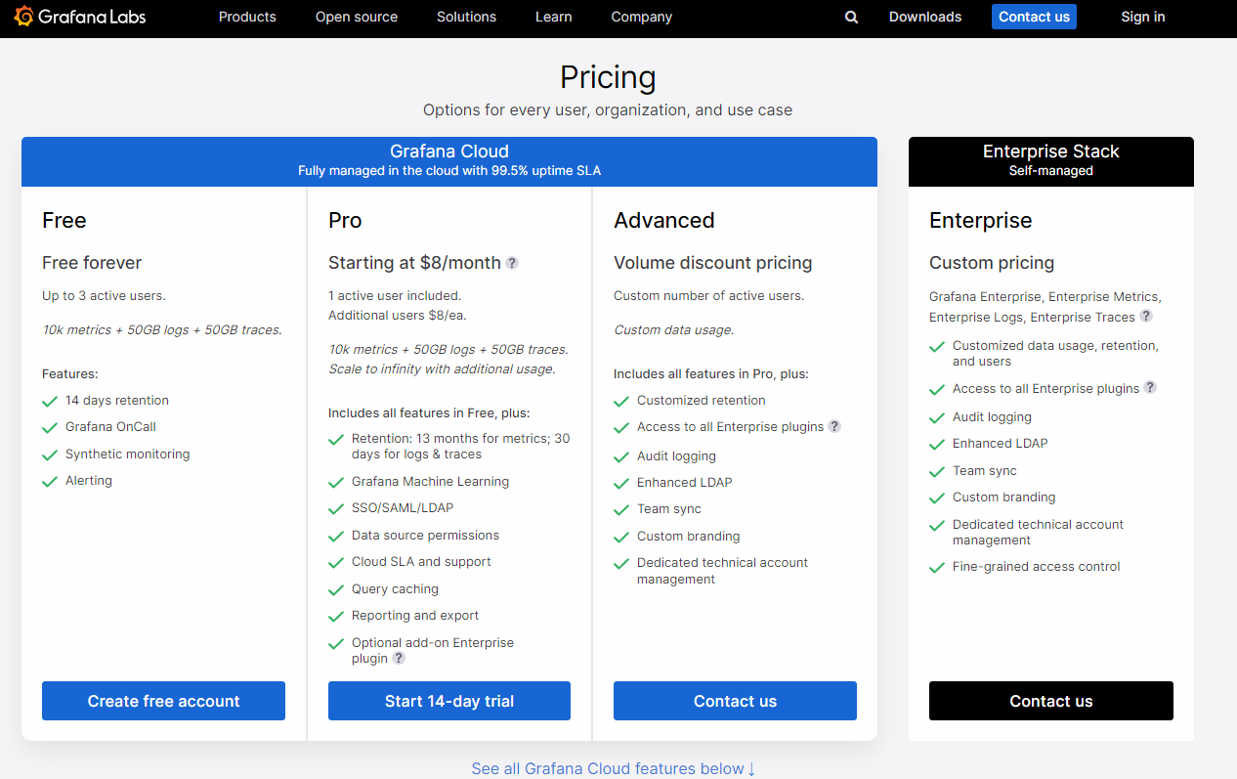Image resolution: width=1237 pixels, height=779 pixels.
Task: Open the Products menu
Action: point(247,17)
